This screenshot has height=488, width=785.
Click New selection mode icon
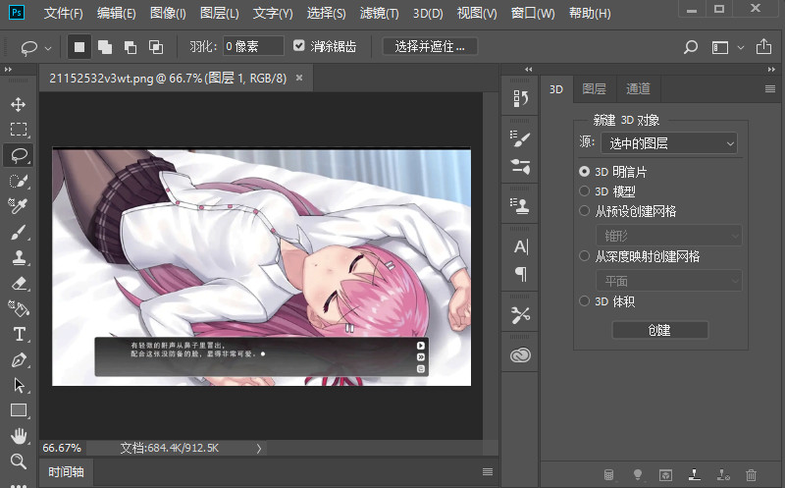click(x=79, y=47)
